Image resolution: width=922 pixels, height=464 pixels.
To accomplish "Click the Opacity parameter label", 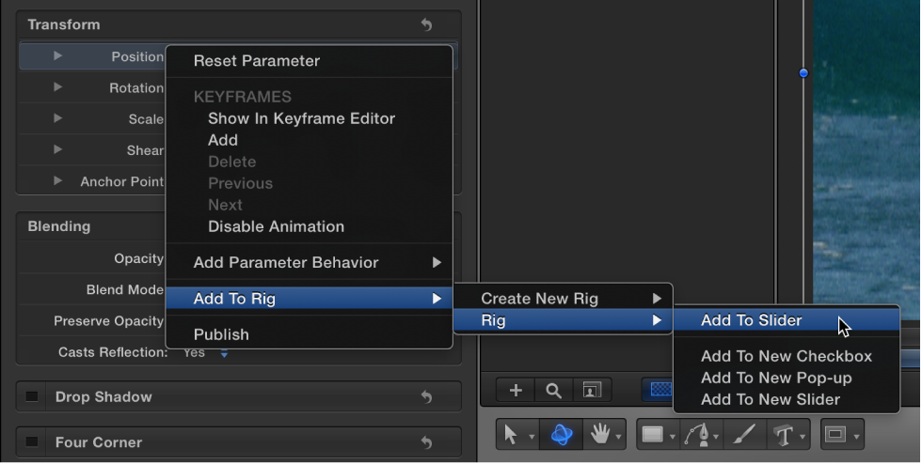I will [x=139, y=259].
